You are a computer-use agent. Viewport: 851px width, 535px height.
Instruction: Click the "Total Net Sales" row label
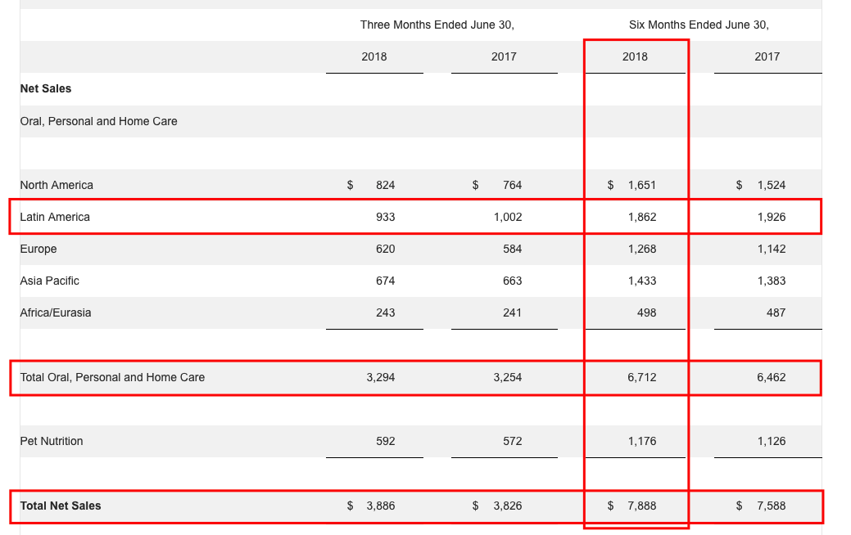(61, 506)
